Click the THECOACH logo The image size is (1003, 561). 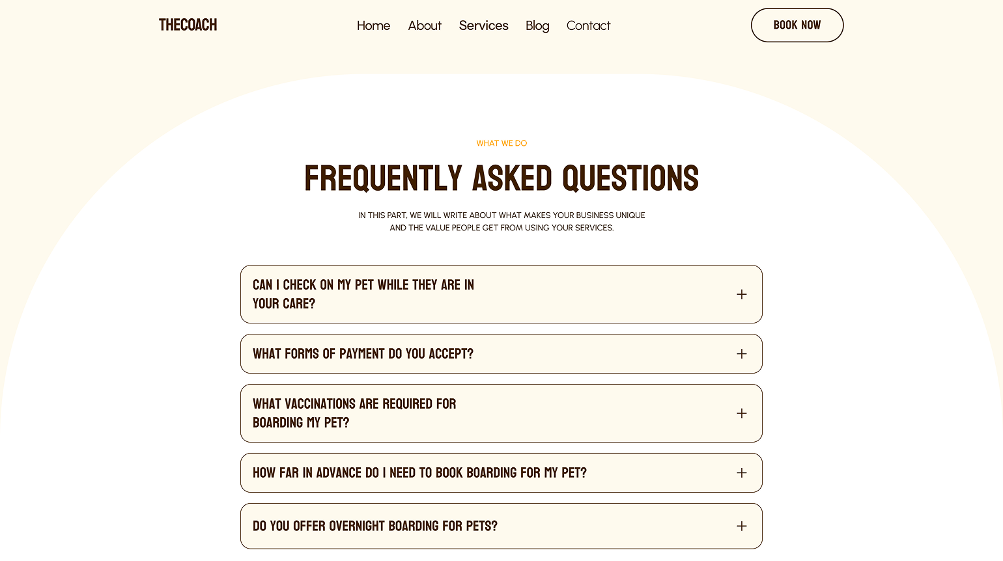pyautogui.click(x=188, y=25)
